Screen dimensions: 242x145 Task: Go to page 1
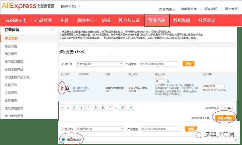coord(68,108)
